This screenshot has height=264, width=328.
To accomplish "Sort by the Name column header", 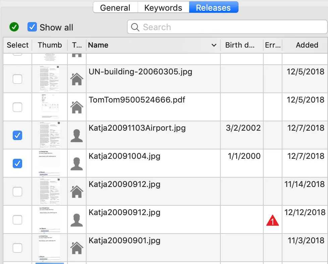I will (x=153, y=45).
